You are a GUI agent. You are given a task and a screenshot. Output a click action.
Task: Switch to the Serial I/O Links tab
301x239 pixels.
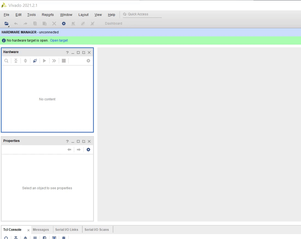point(67,230)
